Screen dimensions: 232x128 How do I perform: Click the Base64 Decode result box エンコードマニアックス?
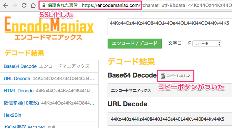click(x=170, y=90)
